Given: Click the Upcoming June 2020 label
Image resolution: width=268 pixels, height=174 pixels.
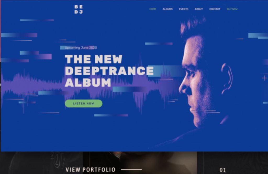Looking at the screenshot, I should (81, 48).
